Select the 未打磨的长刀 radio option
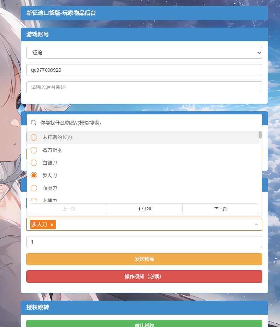 (x=34, y=137)
